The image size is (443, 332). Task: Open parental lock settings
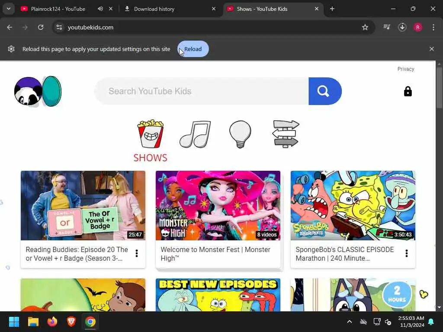[x=408, y=92]
